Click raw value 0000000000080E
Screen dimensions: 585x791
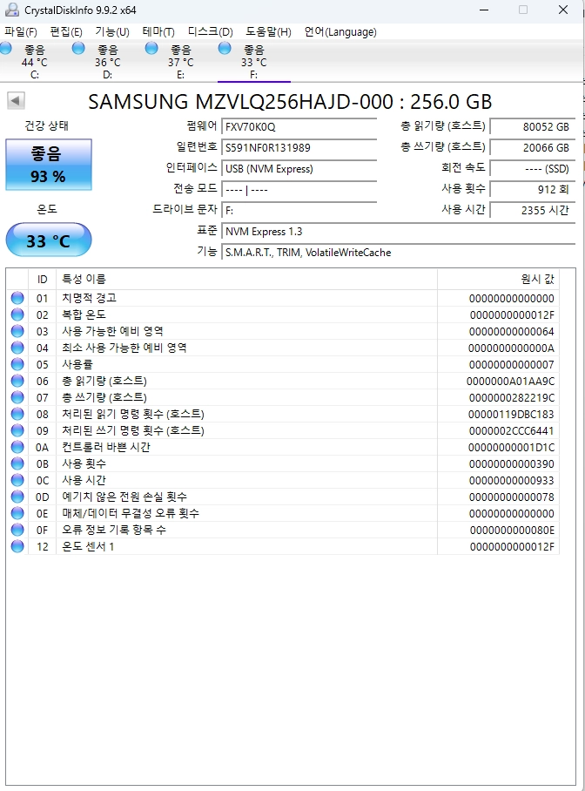click(513, 531)
